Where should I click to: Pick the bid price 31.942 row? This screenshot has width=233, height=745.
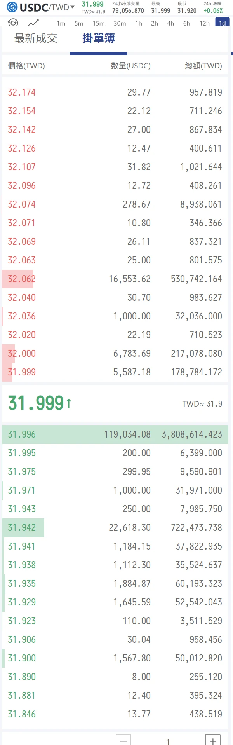115,528
